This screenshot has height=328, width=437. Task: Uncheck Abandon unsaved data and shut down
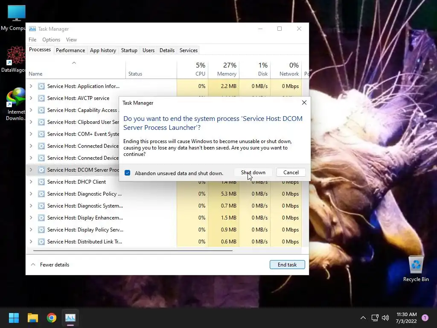(127, 173)
